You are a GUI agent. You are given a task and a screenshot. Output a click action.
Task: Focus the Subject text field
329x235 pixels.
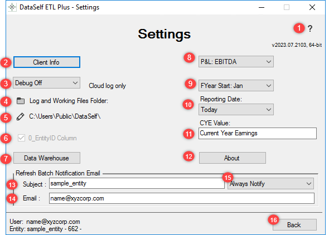point(137,183)
